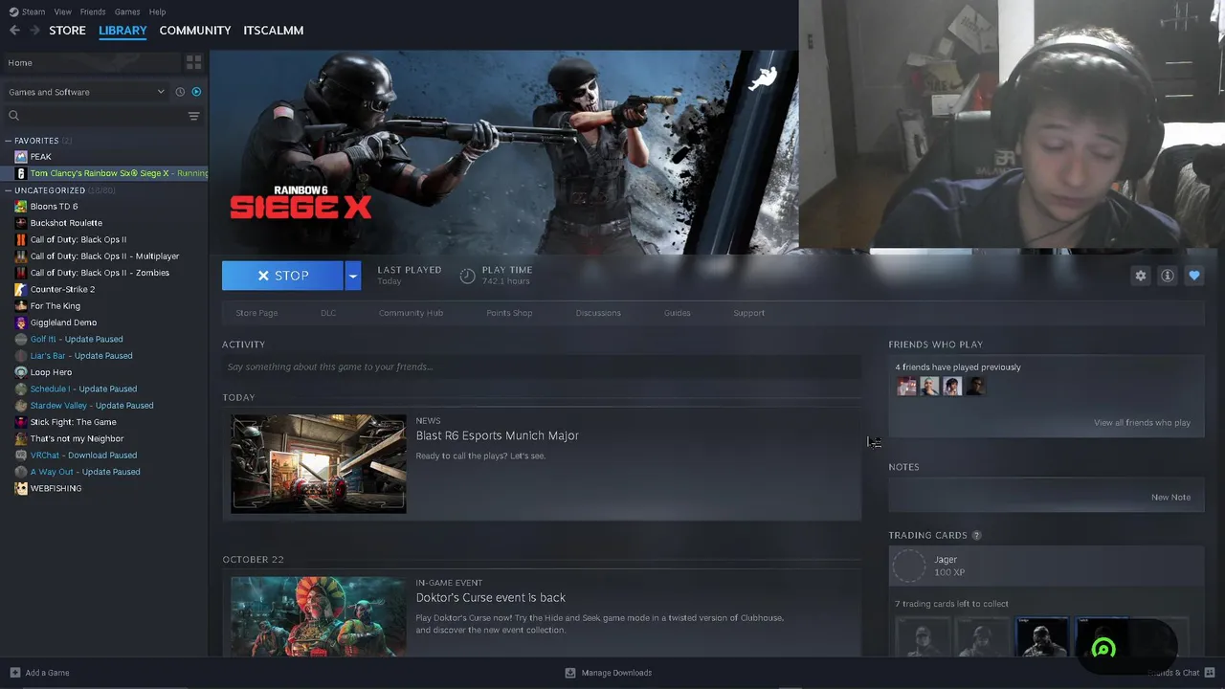
Task: Click the first friend avatar
Action: tap(906, 387)
